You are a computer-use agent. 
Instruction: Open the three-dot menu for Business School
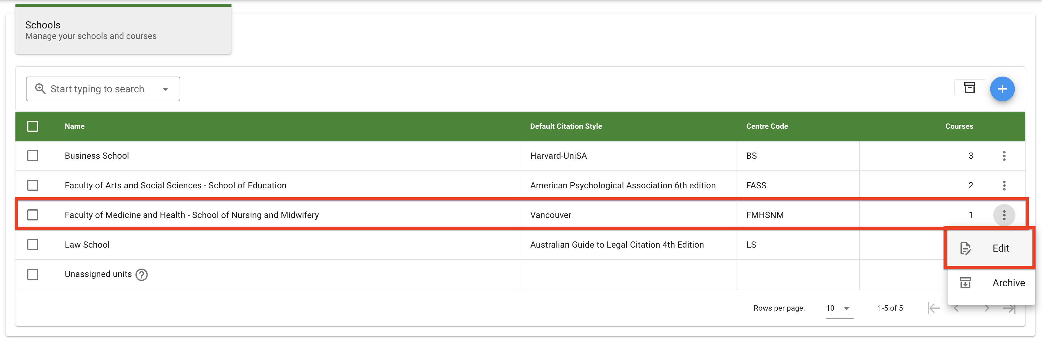click(1004, 156)
